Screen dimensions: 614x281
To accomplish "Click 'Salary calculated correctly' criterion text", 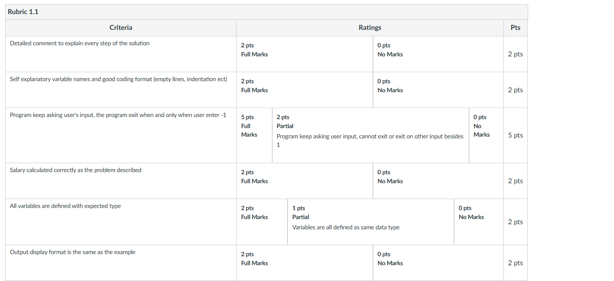I will click(x=76, y=170).
